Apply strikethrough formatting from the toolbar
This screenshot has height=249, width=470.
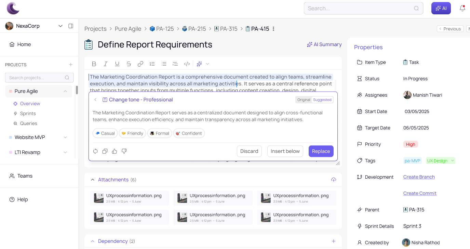[129, 64]
